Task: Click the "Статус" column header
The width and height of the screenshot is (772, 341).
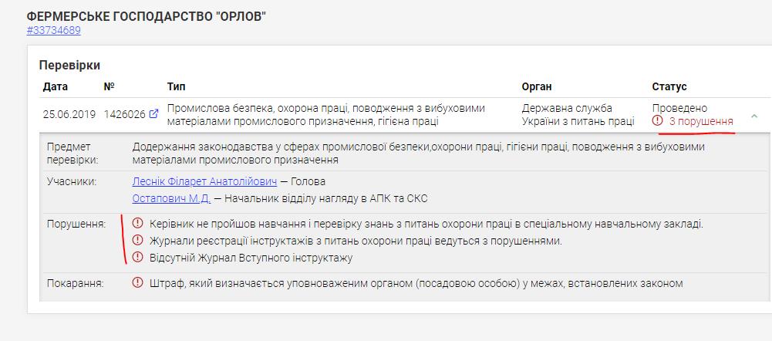Action: (669, 86)
